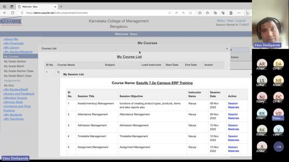Select RR participant avatar
The height and width of the screenshot is (162, 289).
[x=262, y=113]
